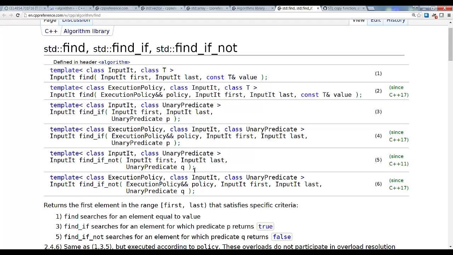Viewport: 453px width, 255px height.
Task: Close the cppreference.com tab
Action: [x=136, y=8]
